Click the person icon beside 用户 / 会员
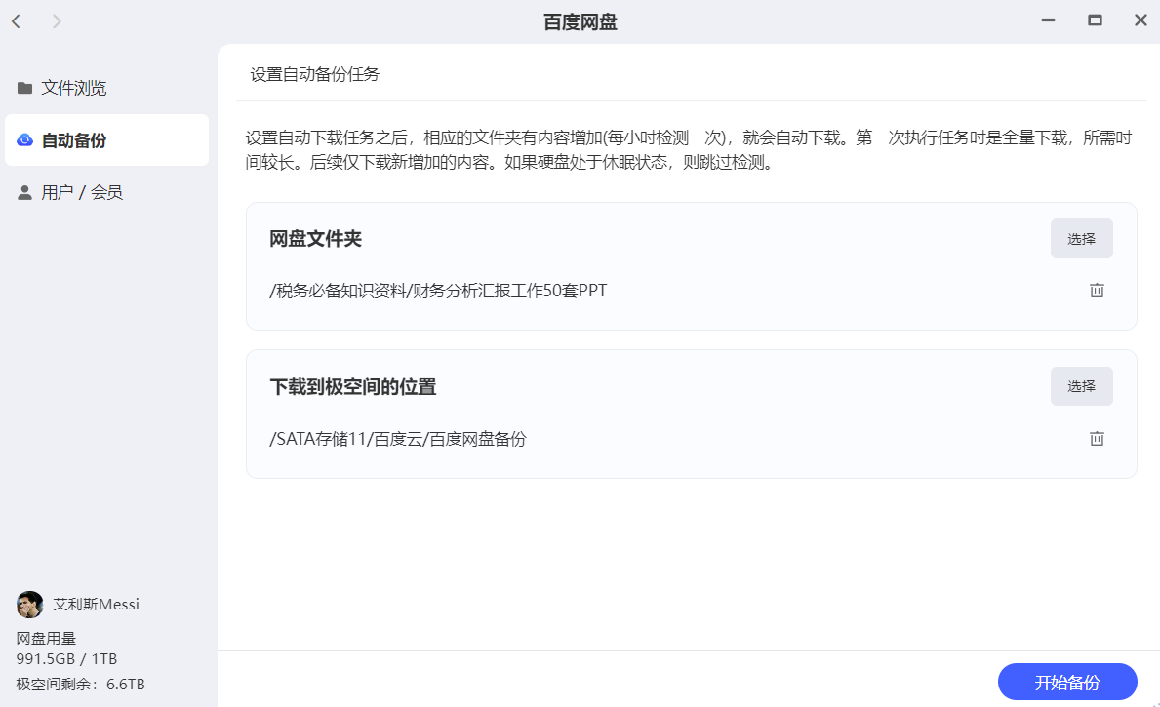This screenshot has width=1160, height=707. click(24, 192)
